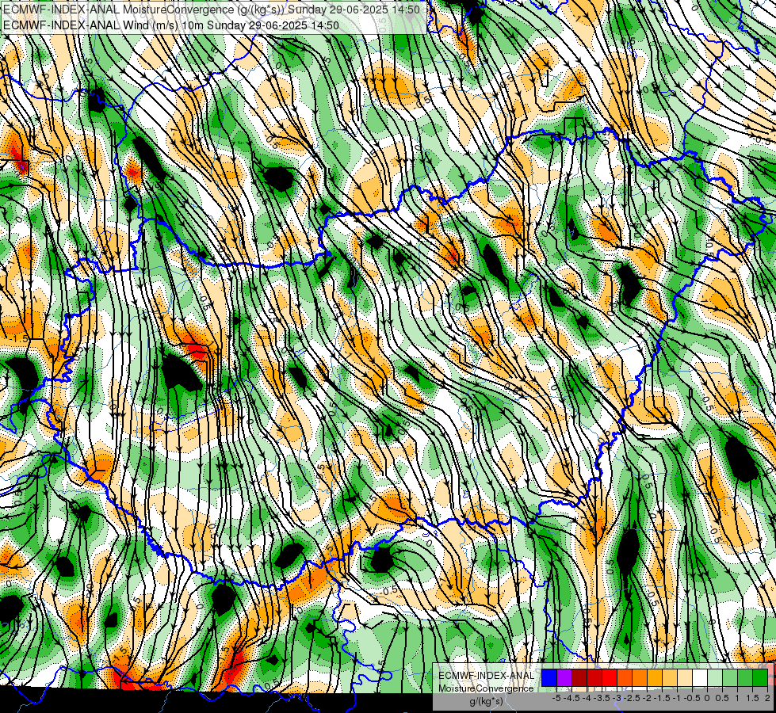Click the legend label 'ECMWF-INDEX-ANAL'
Screen dimensions: 776x713
pyautogui.click(x=486, y=676)
